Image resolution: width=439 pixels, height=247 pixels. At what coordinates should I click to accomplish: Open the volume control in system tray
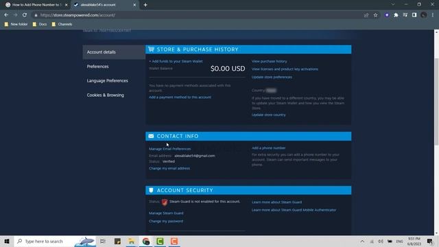[x=381, y=241]
